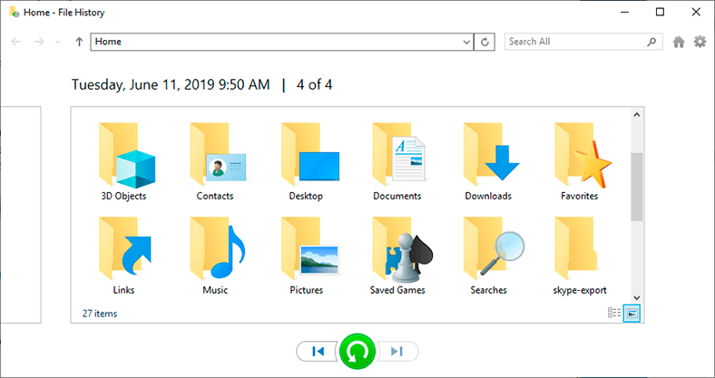Switch to large icons view
This screenshot has height=378, width=715.
point(632,313)
